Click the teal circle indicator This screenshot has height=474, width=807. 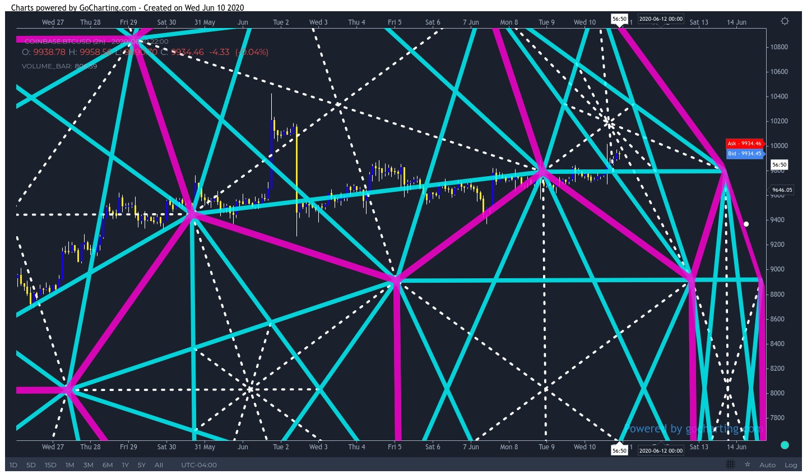(x=785, y=445)
